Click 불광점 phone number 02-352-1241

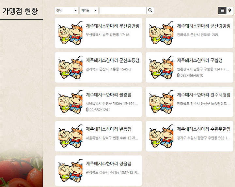pyautogui.click(x=100, y=110)
